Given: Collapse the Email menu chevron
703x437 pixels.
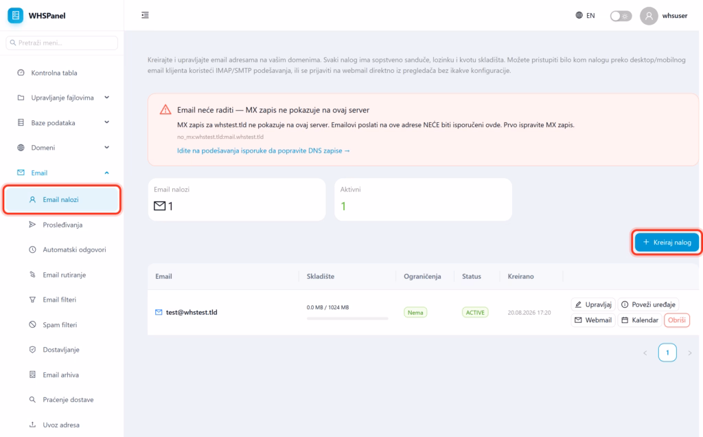Looking at the screenshot, I should pyautogui.click(x=106, y=172).
